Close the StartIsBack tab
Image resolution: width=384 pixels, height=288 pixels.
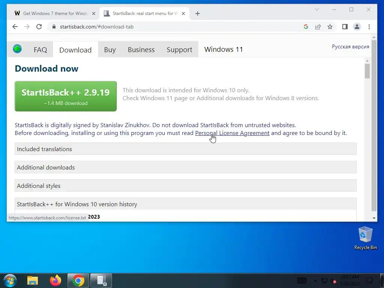pyautogui.click(x=183, y=13)
